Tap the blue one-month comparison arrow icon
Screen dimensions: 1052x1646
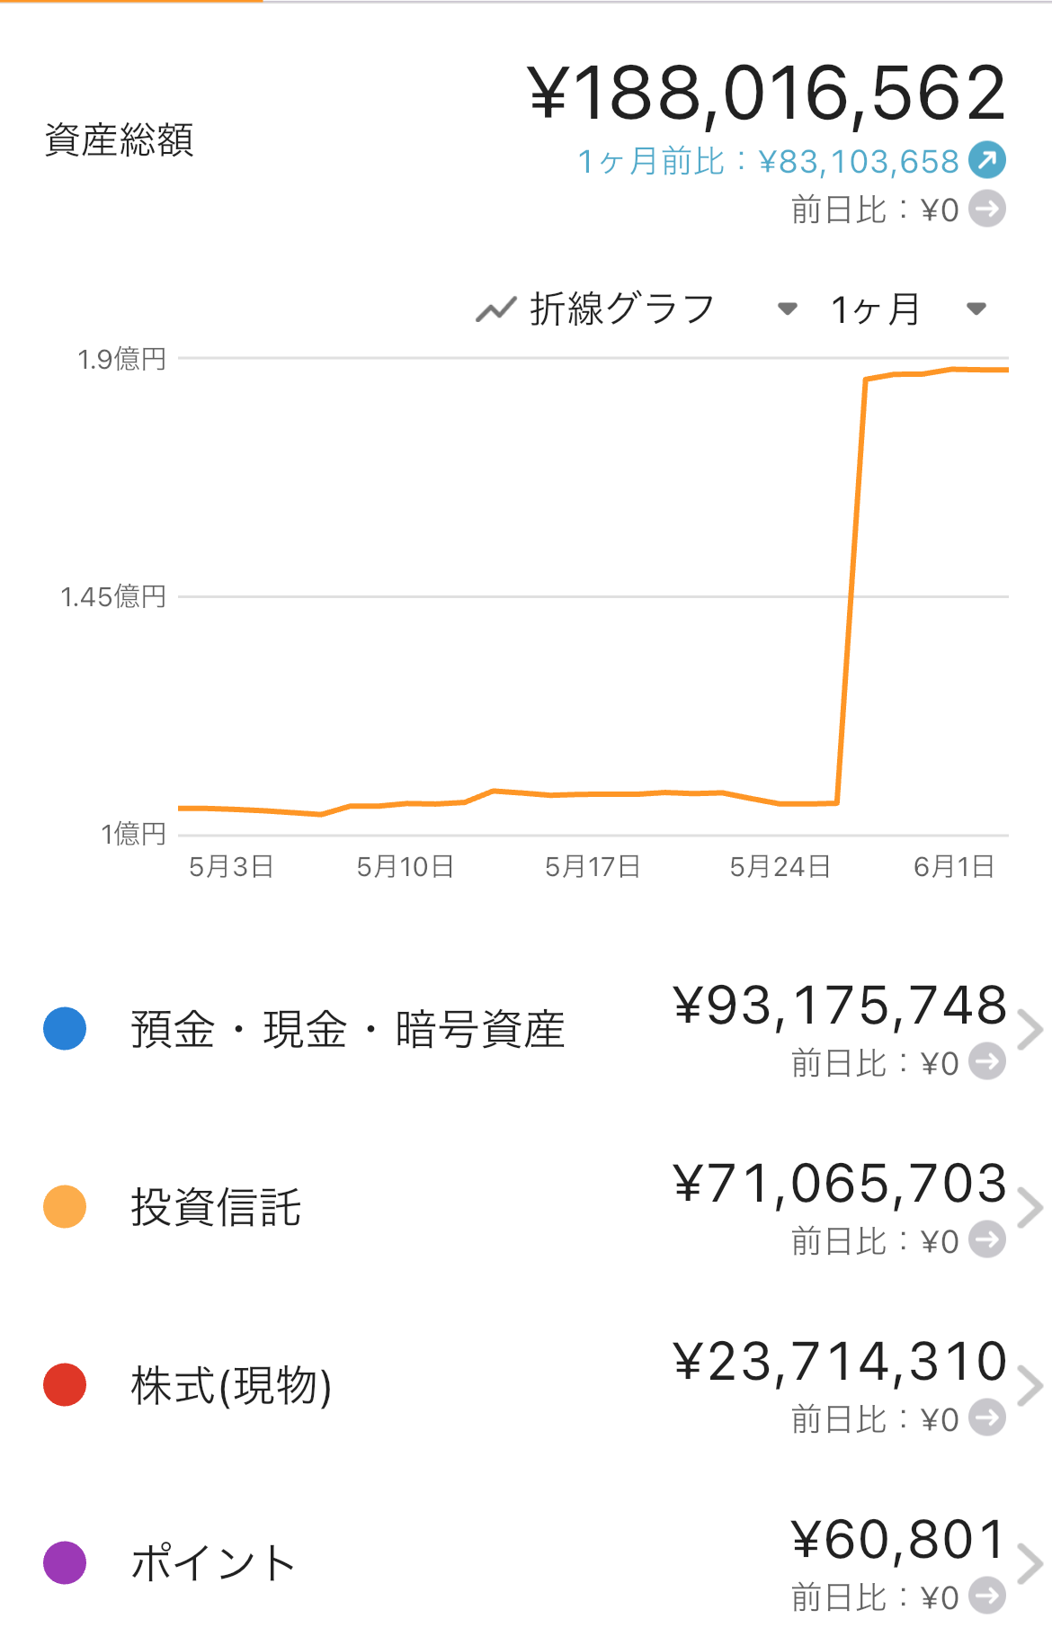[986, 161]
